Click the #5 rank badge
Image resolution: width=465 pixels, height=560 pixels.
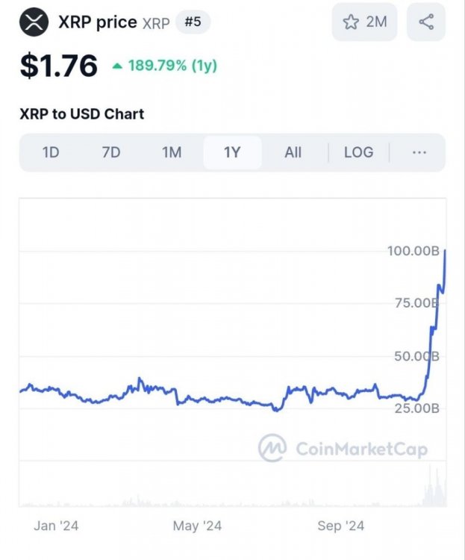coord(193,22)
